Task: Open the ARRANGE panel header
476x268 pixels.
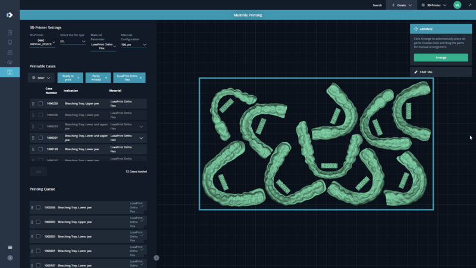Action: pyautogui.click(x=441, y=29)
